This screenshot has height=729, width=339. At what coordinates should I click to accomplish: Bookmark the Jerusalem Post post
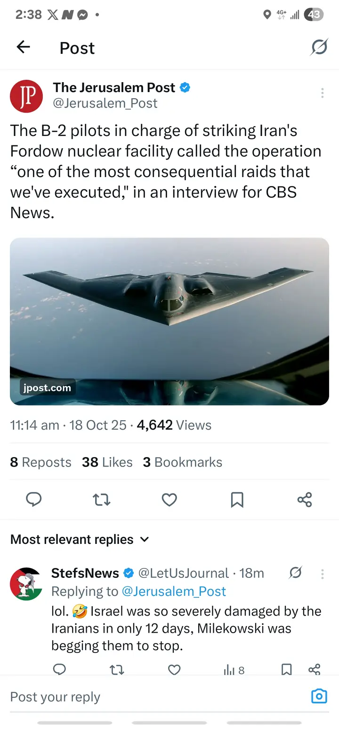237,500
